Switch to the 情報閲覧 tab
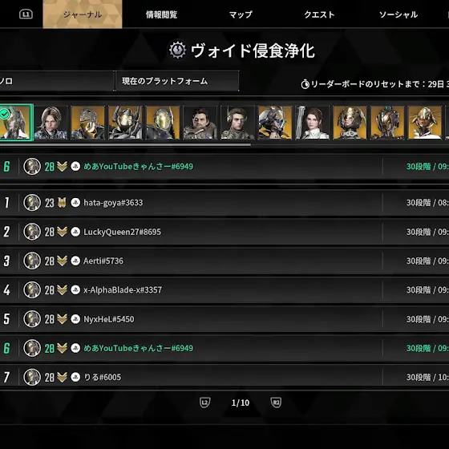Screen dimensions: 449x449 (161, 14)
